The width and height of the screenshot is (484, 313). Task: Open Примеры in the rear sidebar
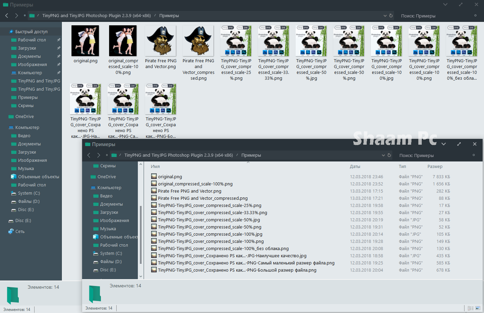(28, 97)
